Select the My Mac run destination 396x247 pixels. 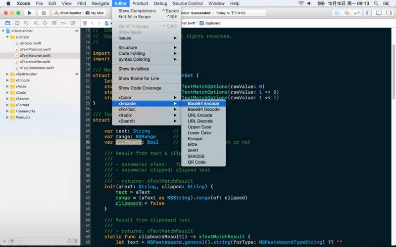pyautogui.click(x=95, y=13)
